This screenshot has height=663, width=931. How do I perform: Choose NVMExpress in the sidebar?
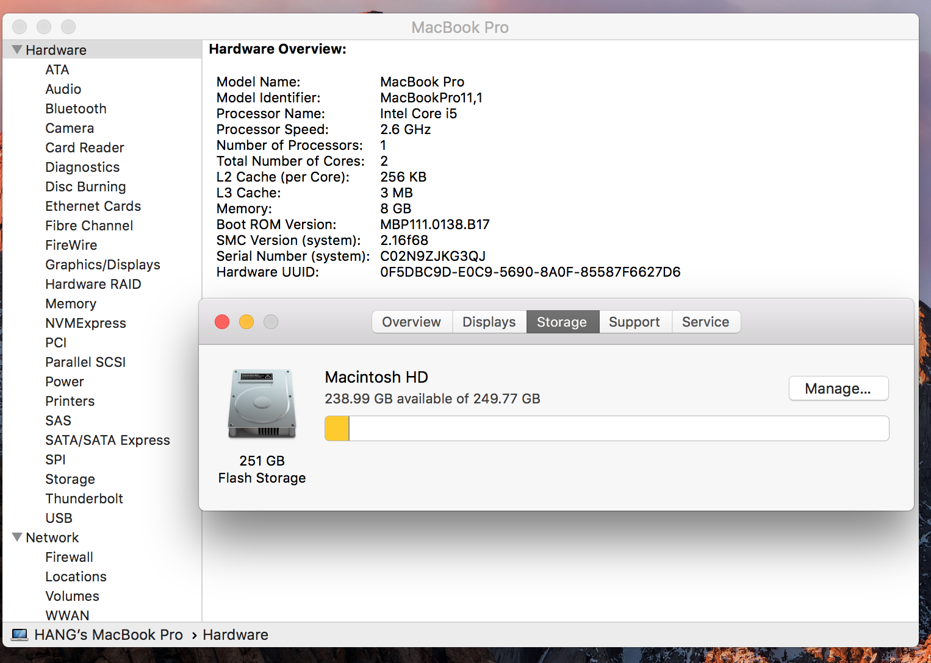tap(86, 323)
